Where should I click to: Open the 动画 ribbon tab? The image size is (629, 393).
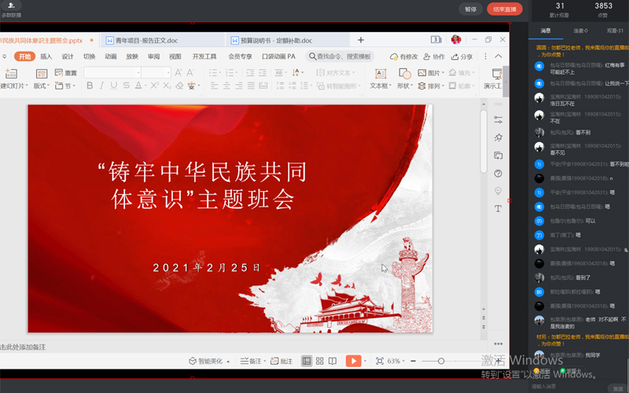(x=111, y=57)
